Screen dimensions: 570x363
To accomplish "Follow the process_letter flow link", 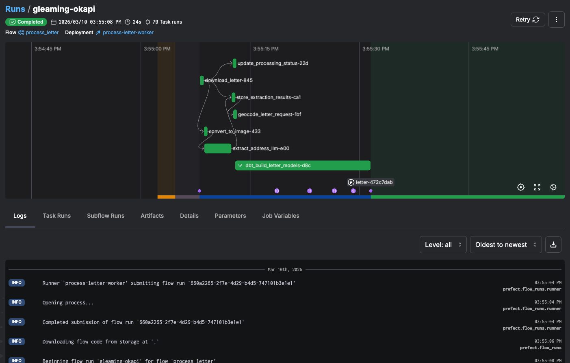I will click(x=42, y=33).
